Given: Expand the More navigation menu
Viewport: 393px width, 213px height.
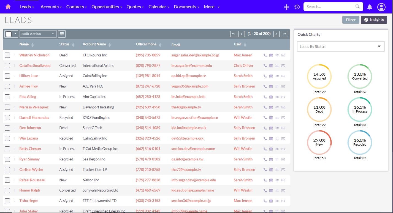Looking at the screenshot, I should point(212,7).
